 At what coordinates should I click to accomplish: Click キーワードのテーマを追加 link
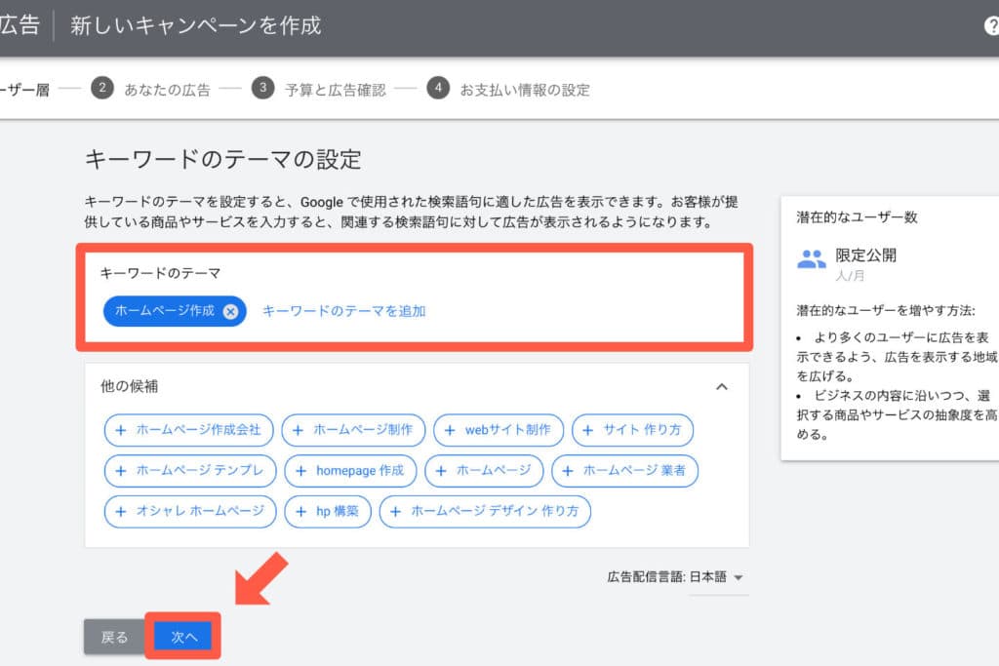click(343, 311)
